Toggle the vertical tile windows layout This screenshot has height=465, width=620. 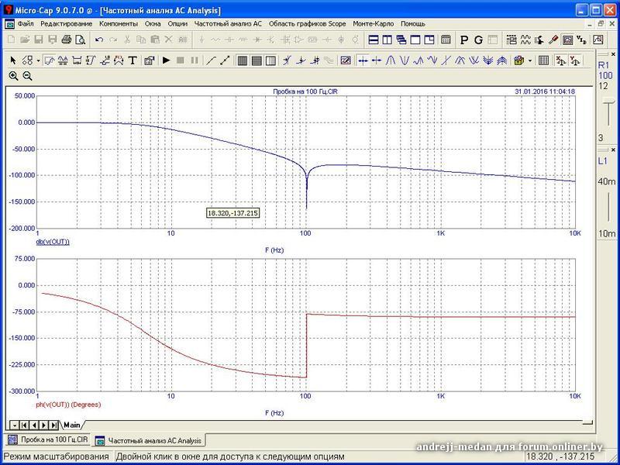[387, 40]
